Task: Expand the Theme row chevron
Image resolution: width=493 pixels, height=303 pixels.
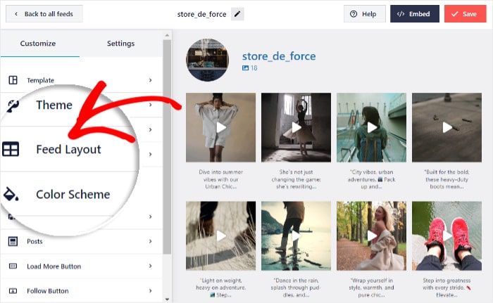Action: click(150, 105)
